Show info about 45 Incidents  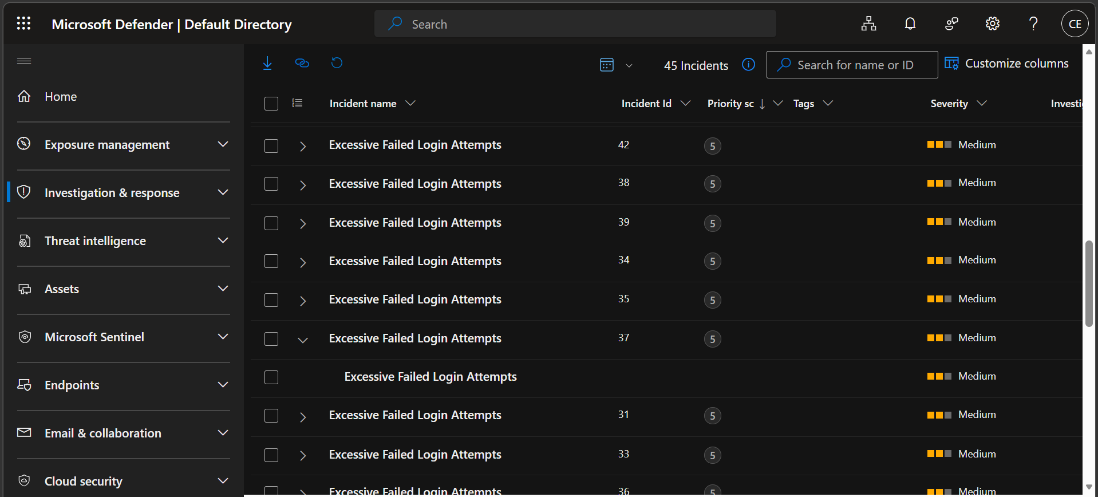(x=748, y=64)
